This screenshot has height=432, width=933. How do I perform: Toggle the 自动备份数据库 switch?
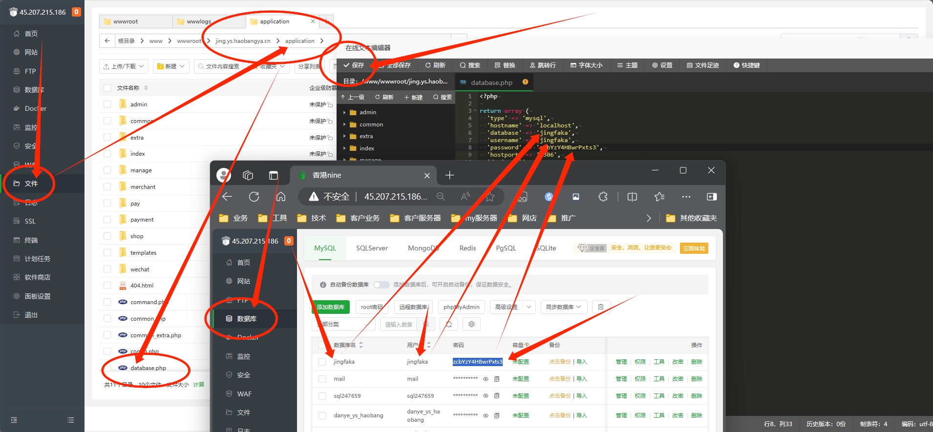point(382,285)
